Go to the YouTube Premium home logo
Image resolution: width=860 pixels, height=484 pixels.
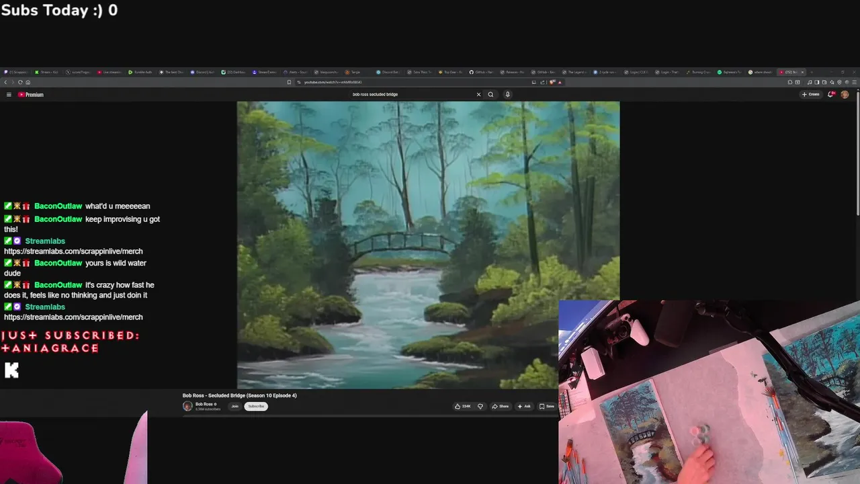click(x=31, y=95)
